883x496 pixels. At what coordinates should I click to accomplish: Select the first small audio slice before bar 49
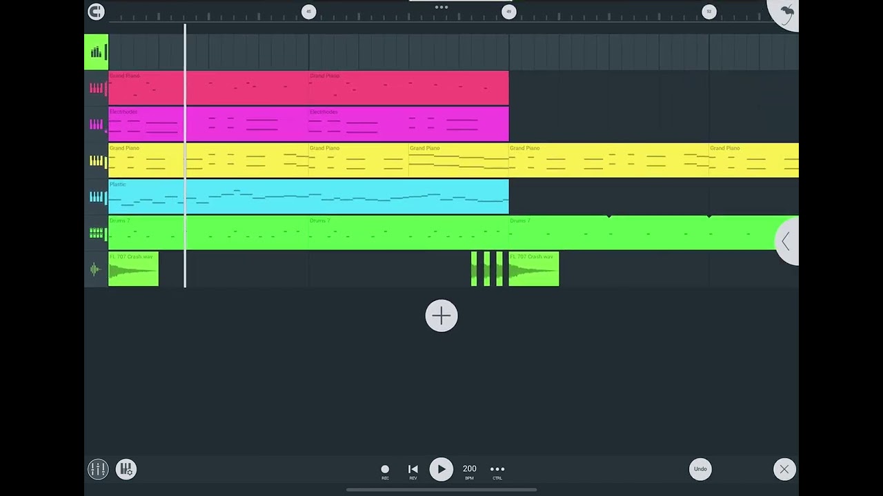pos(474,269)
